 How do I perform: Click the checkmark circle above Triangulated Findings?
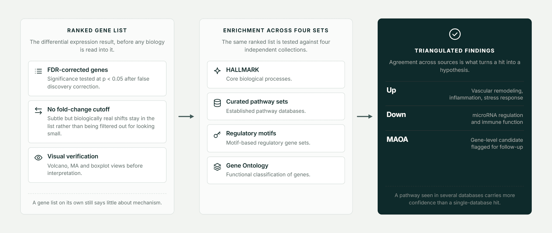455,34
